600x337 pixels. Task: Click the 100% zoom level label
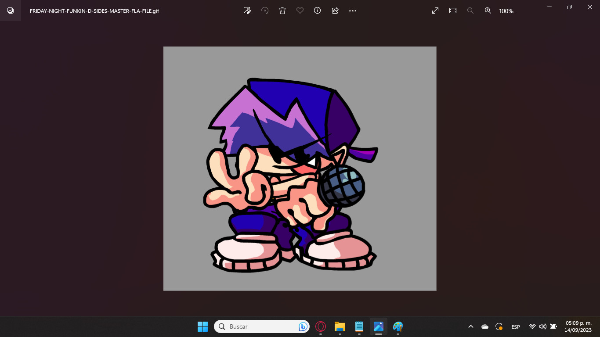506,11
